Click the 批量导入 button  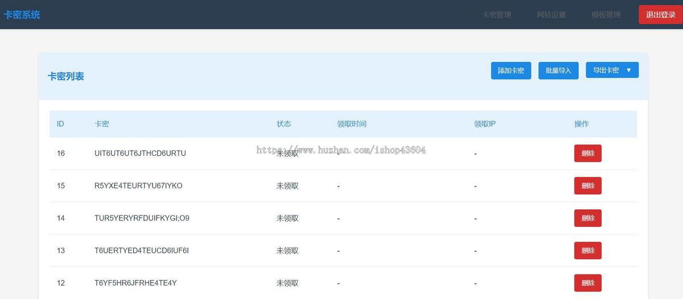(x=558, y=70)
